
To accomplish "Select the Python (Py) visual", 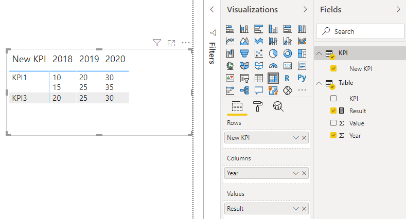I will click(x=302, y=78).
